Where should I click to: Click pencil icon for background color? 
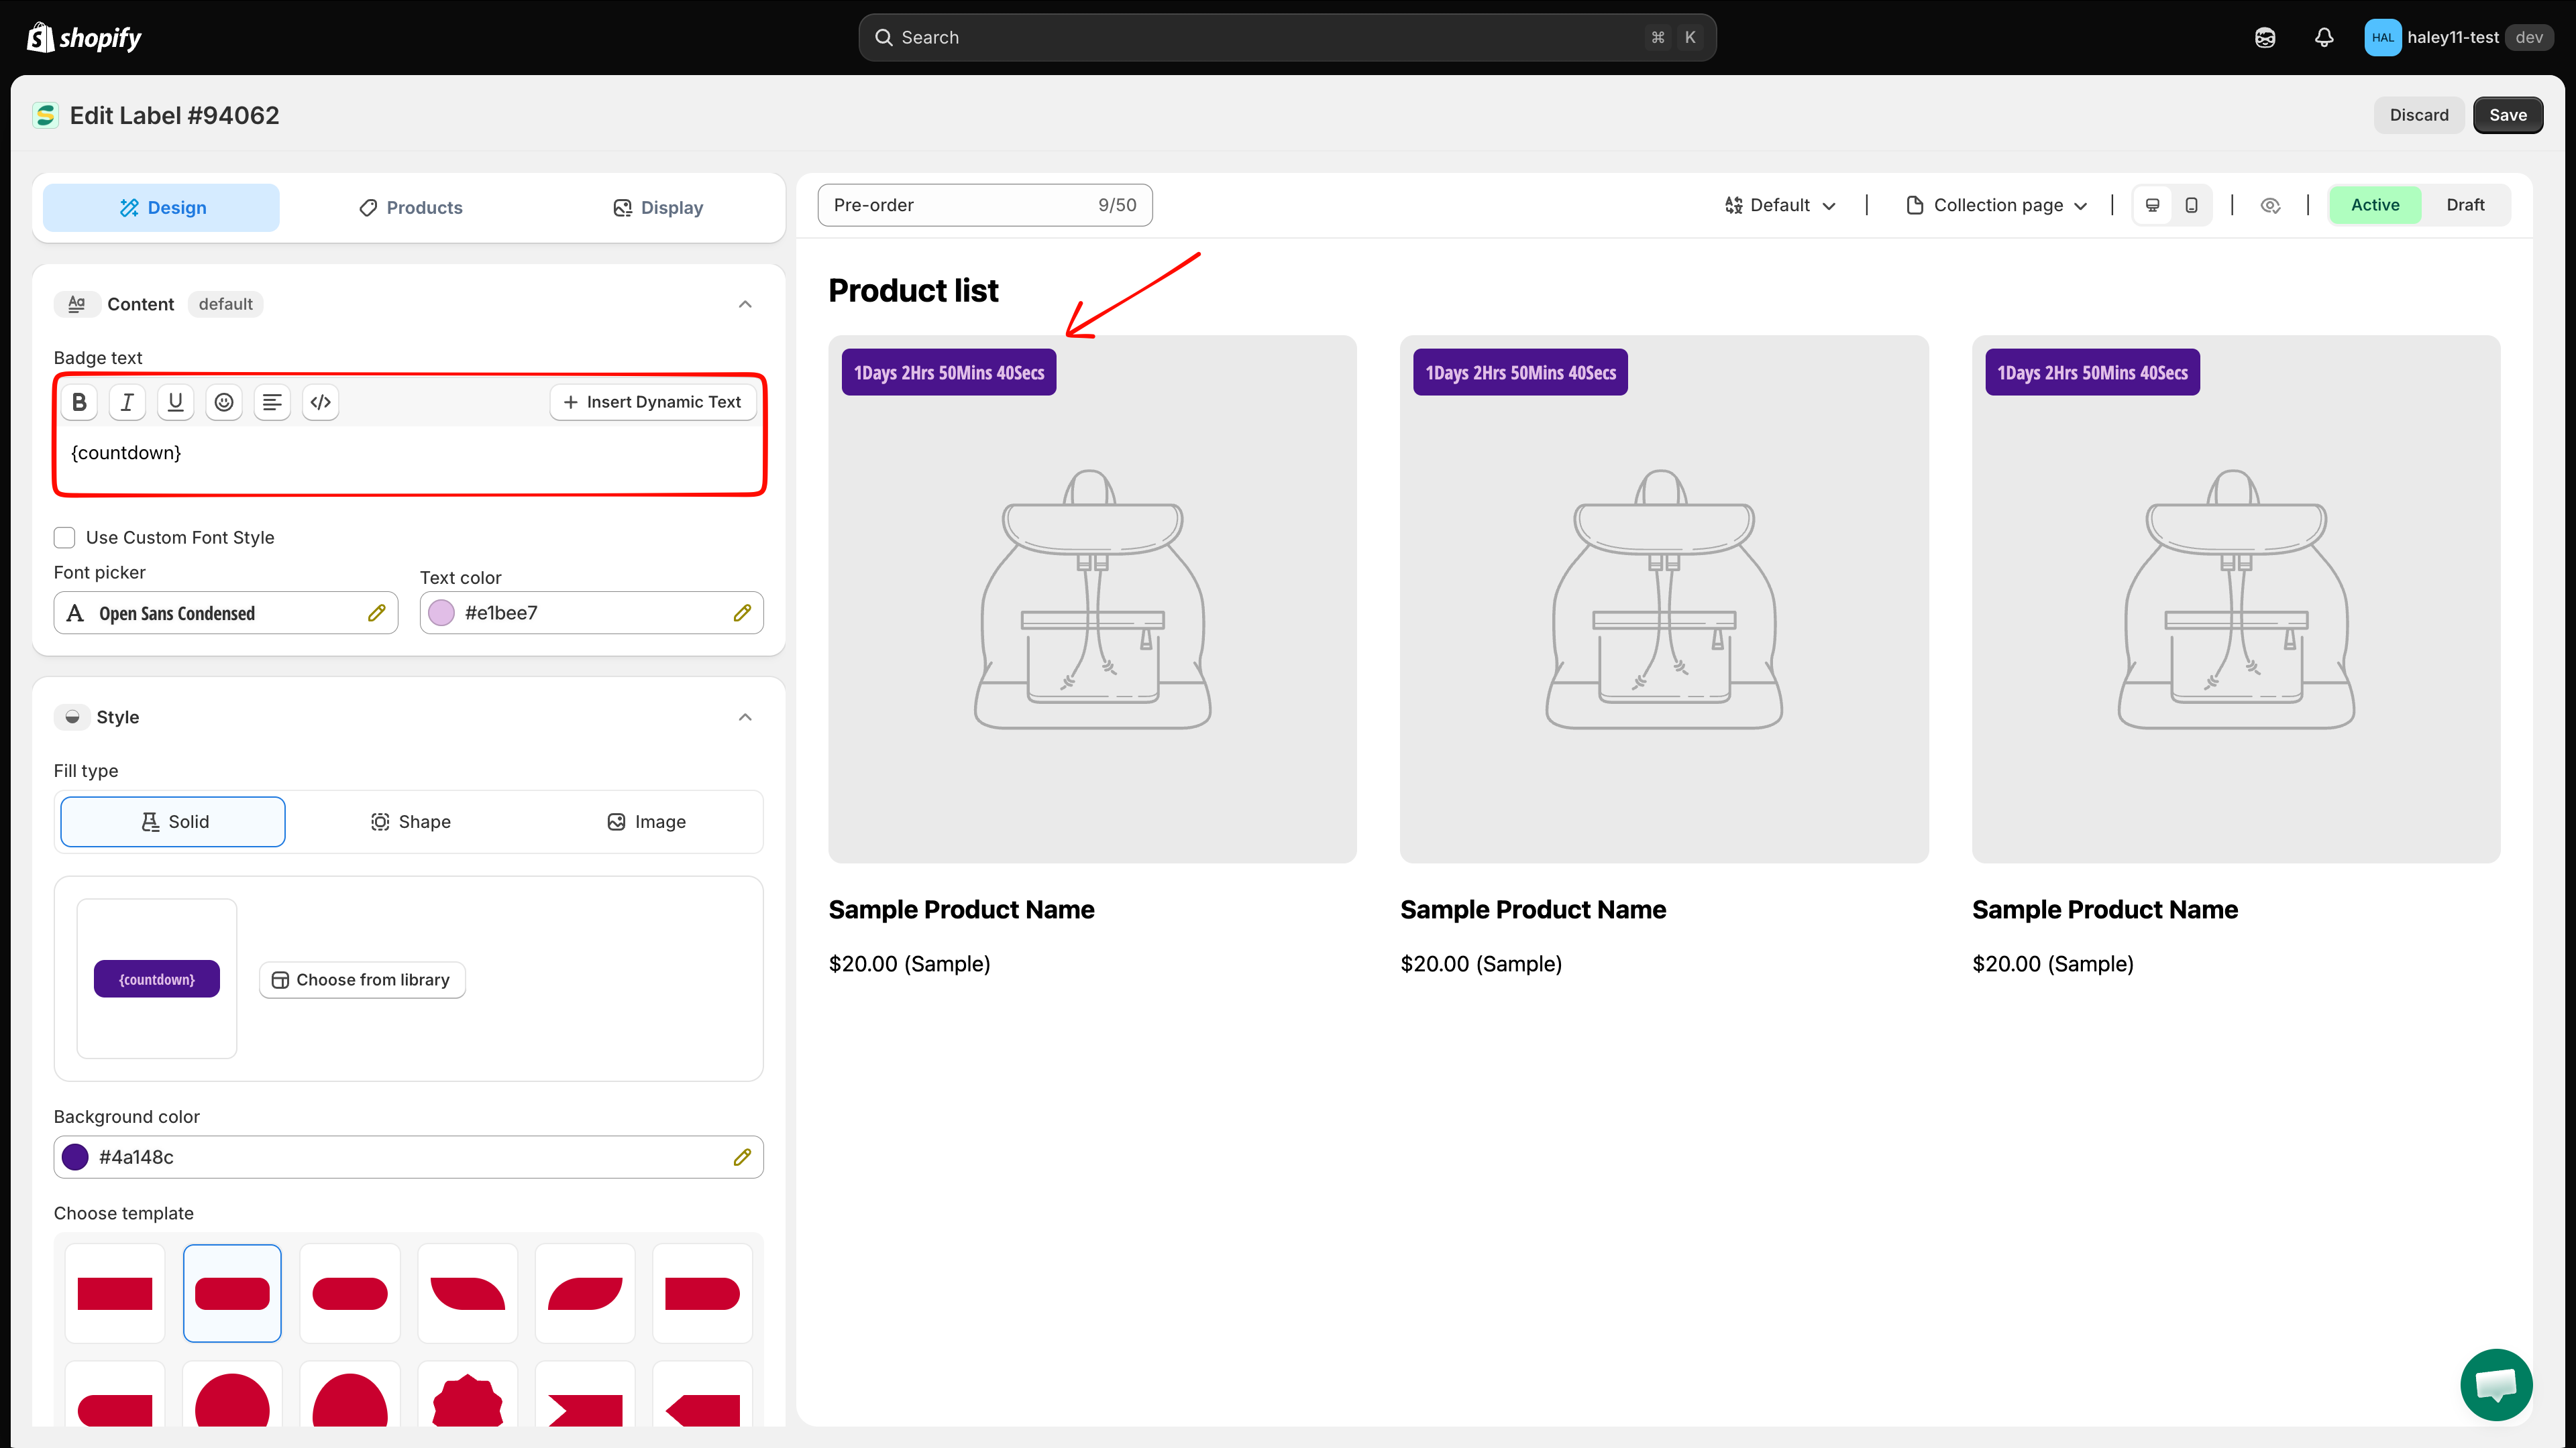pos(742,1156)
